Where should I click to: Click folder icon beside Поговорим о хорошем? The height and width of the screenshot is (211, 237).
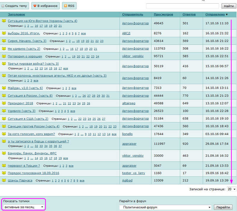click(x=4, y=56)
